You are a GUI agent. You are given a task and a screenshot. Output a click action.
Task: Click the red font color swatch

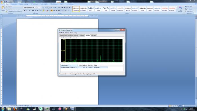[x=47, y=11]
